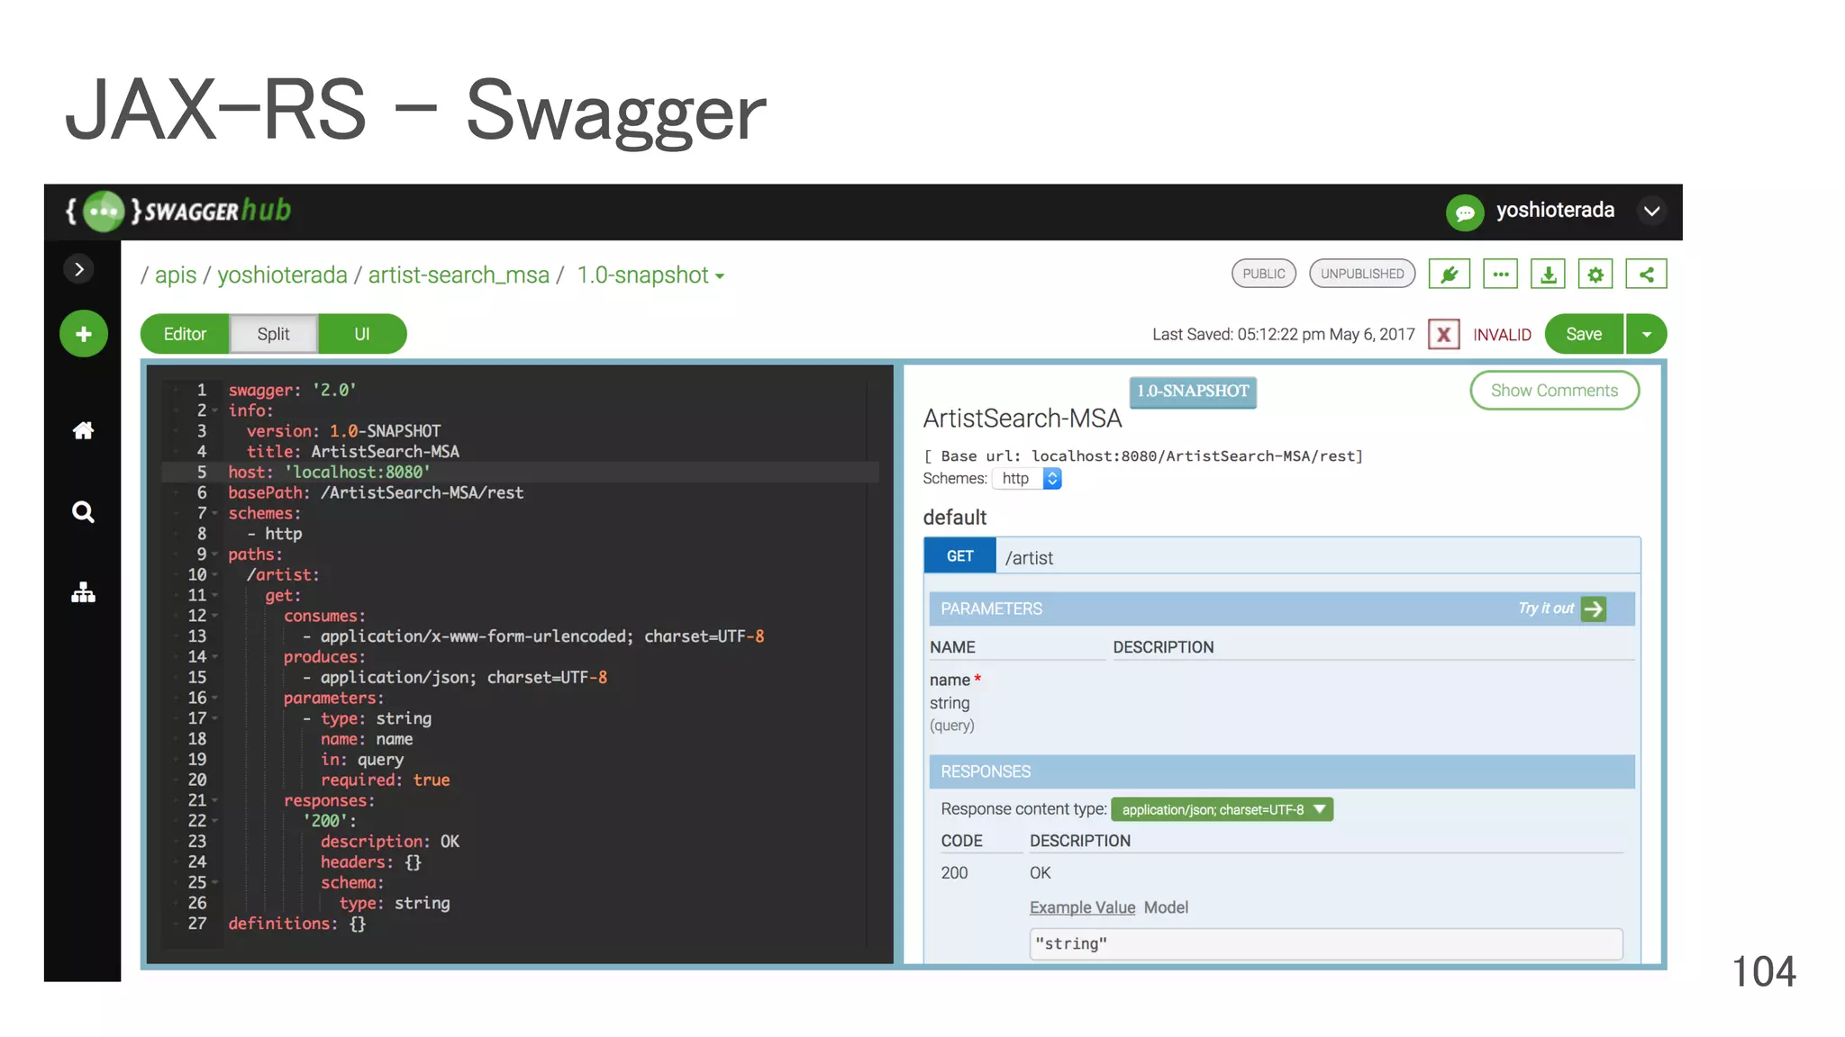Open the three-dots more options icon
Screen dimensions: 1845x1037
(x=1500, y=275)
